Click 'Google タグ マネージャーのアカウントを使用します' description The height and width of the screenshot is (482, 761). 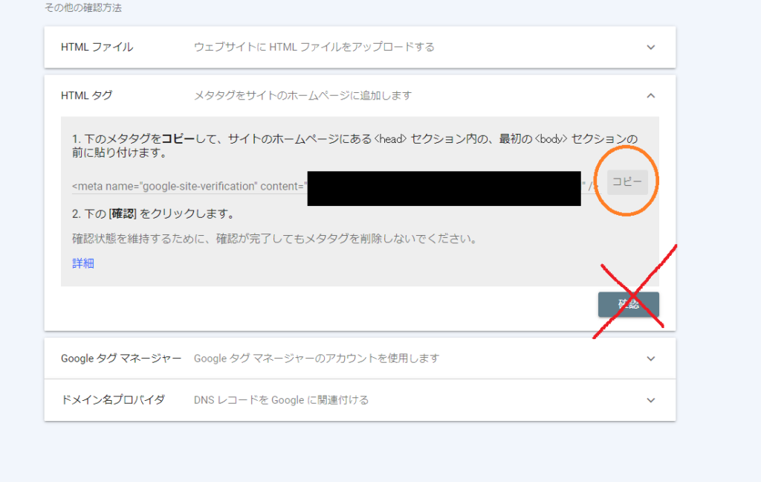pyautogui.click(x=317, y=359)
